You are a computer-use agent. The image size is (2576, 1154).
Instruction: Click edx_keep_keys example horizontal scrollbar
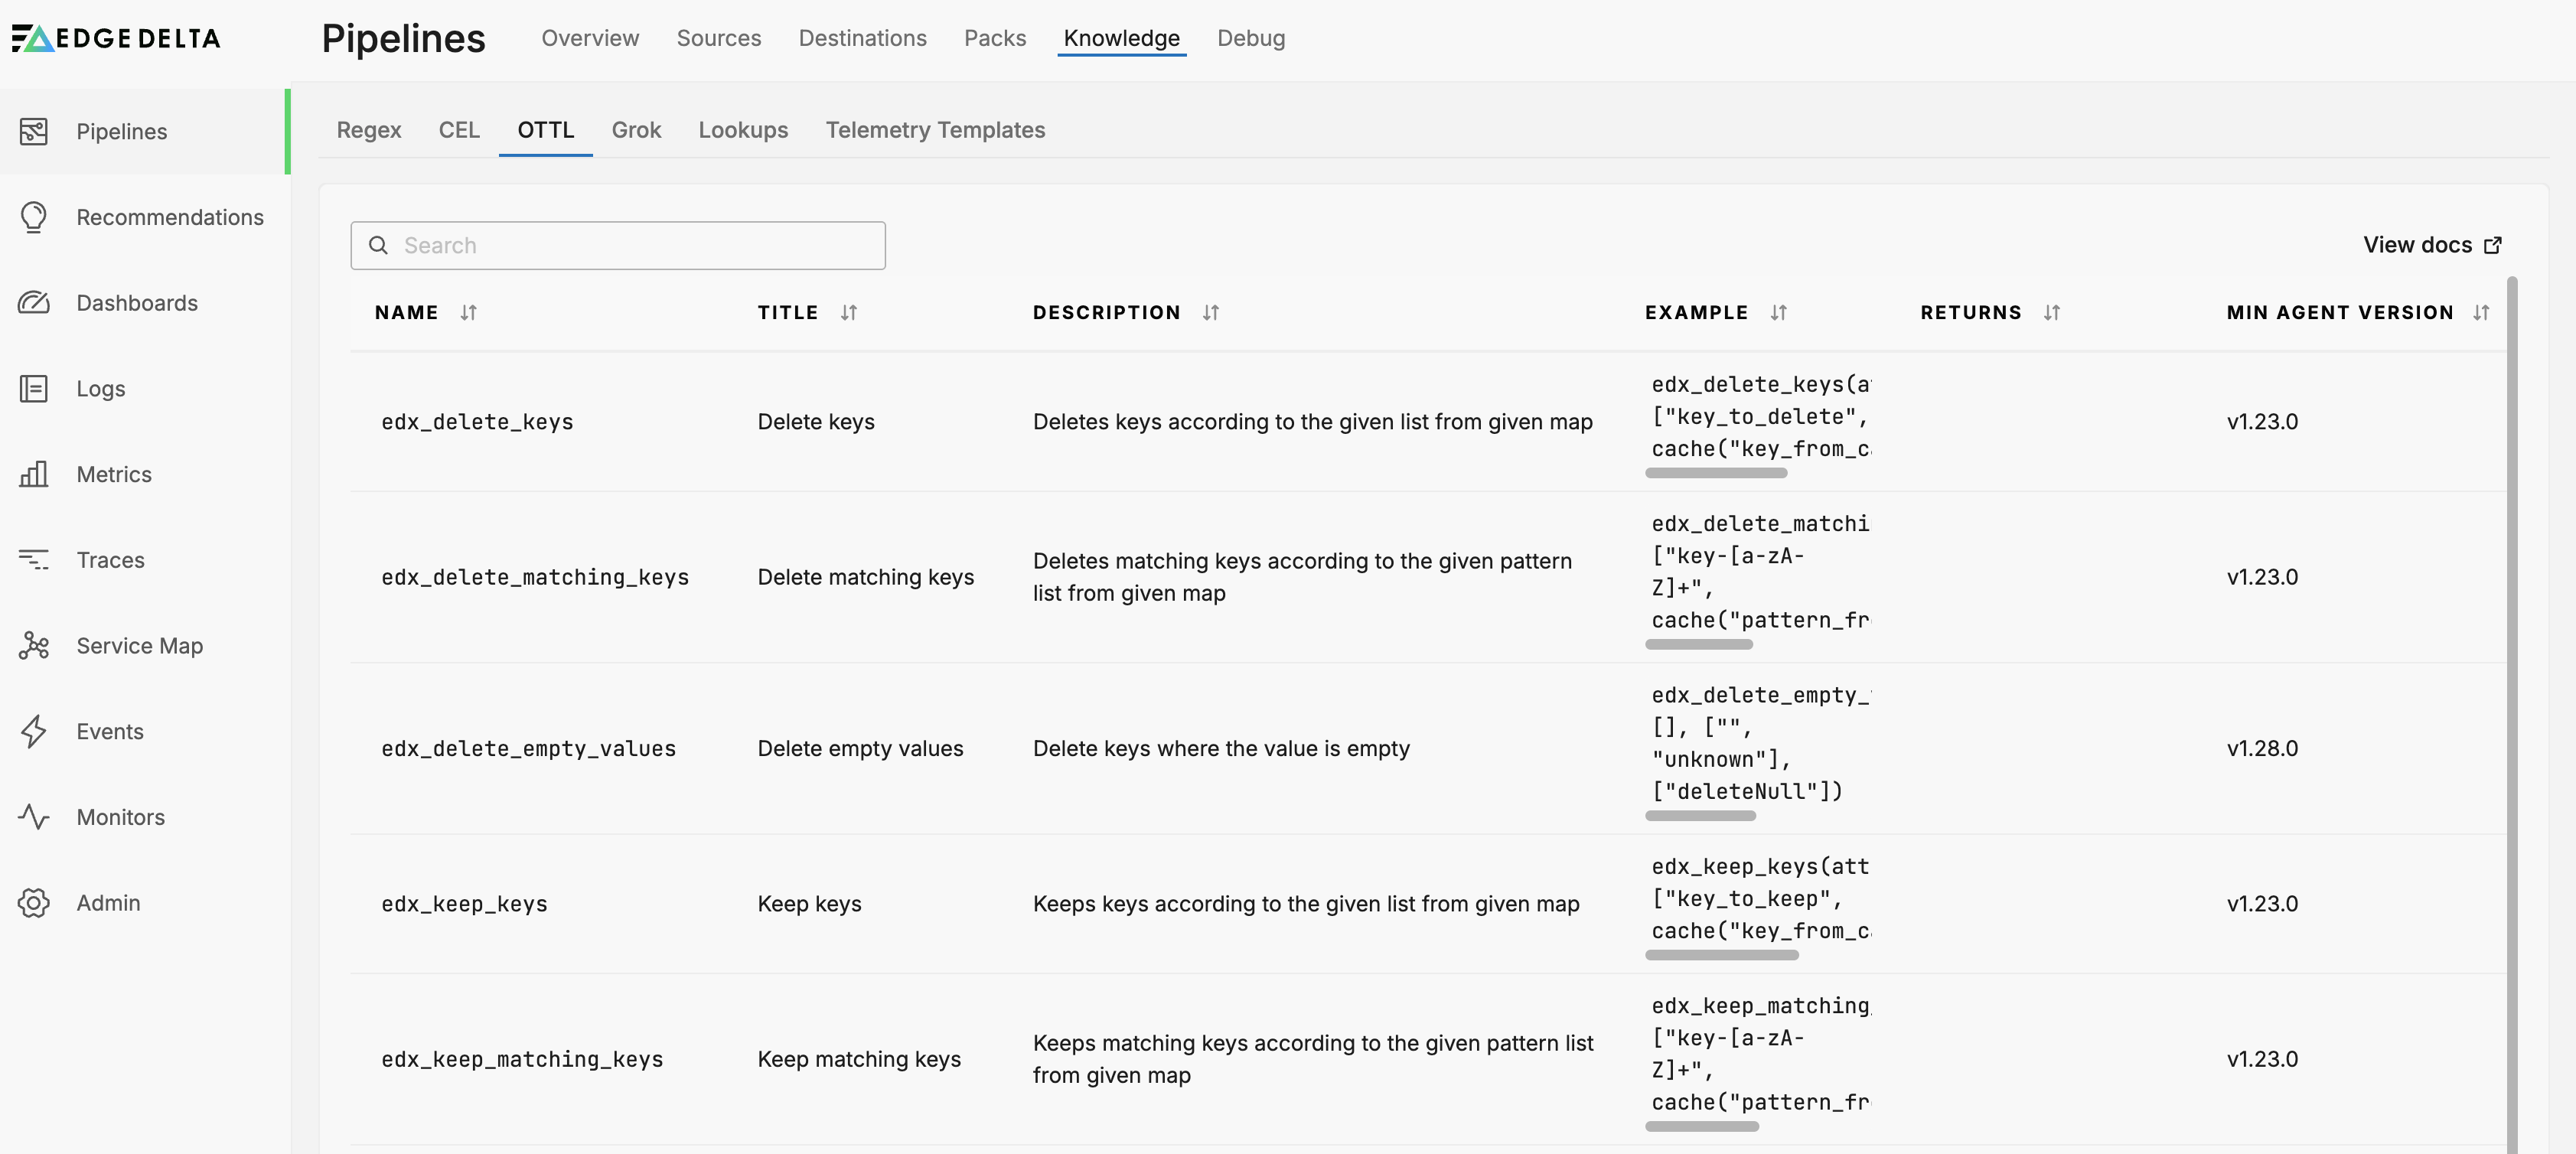point(1722,955)
